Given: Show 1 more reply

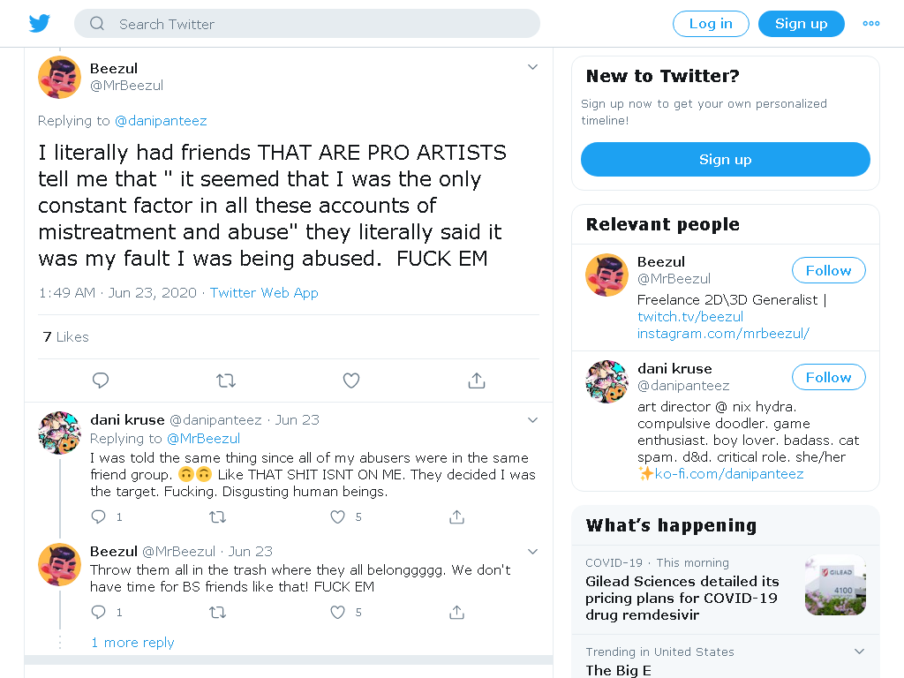Looking at the screenshot, I should [x=132, y=643].
